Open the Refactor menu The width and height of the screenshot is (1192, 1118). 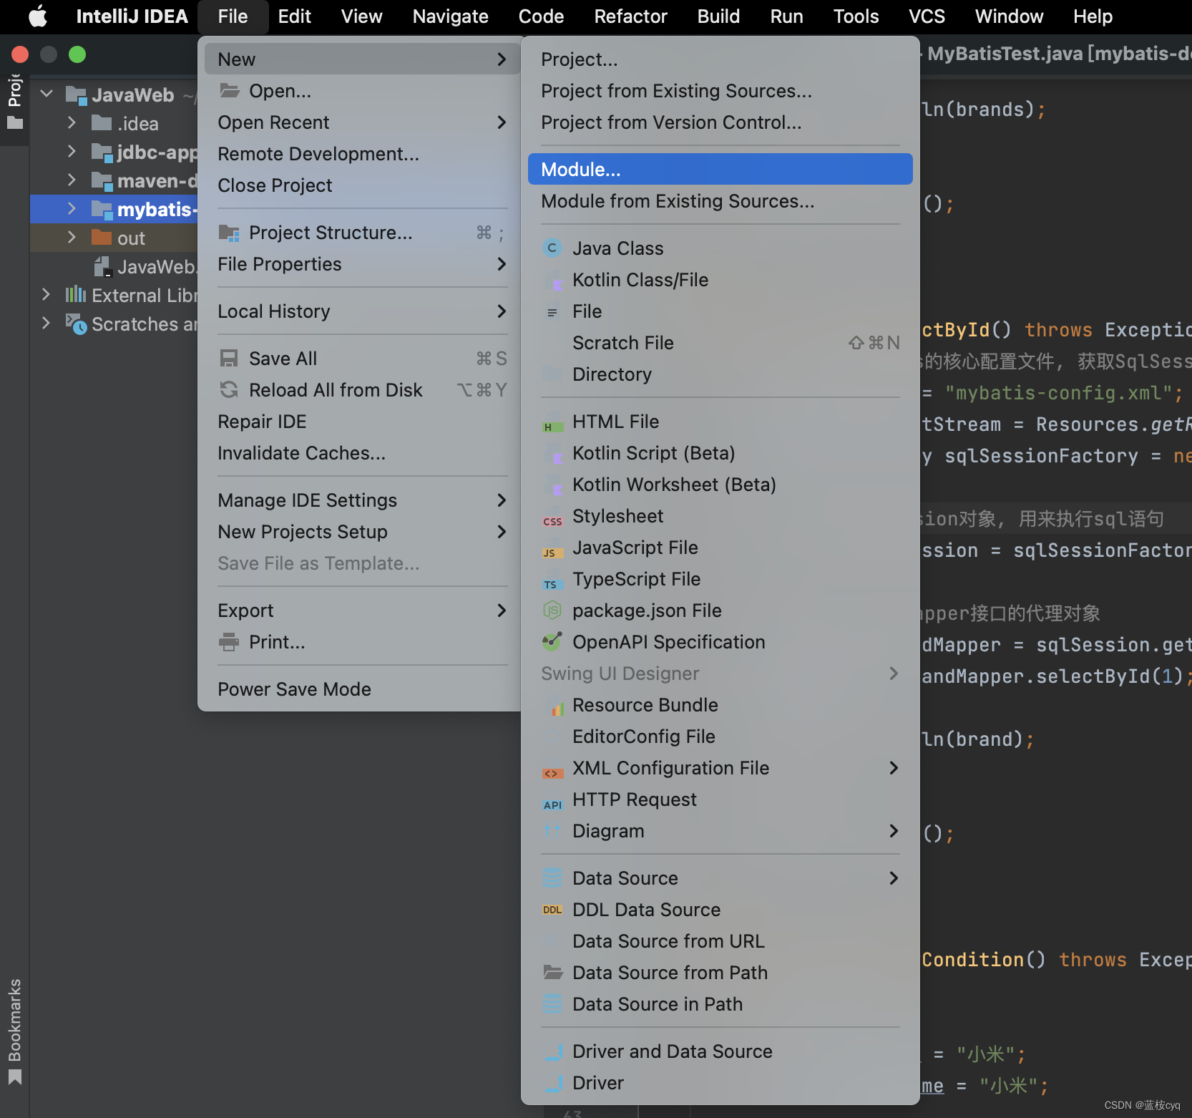(630, 16)
